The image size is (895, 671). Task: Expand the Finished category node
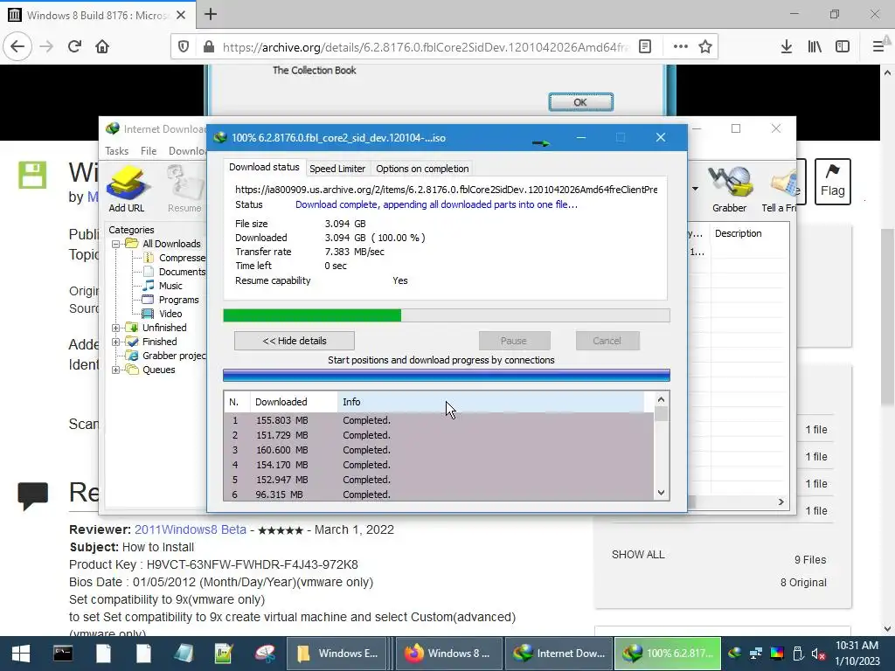pos(115,342)
